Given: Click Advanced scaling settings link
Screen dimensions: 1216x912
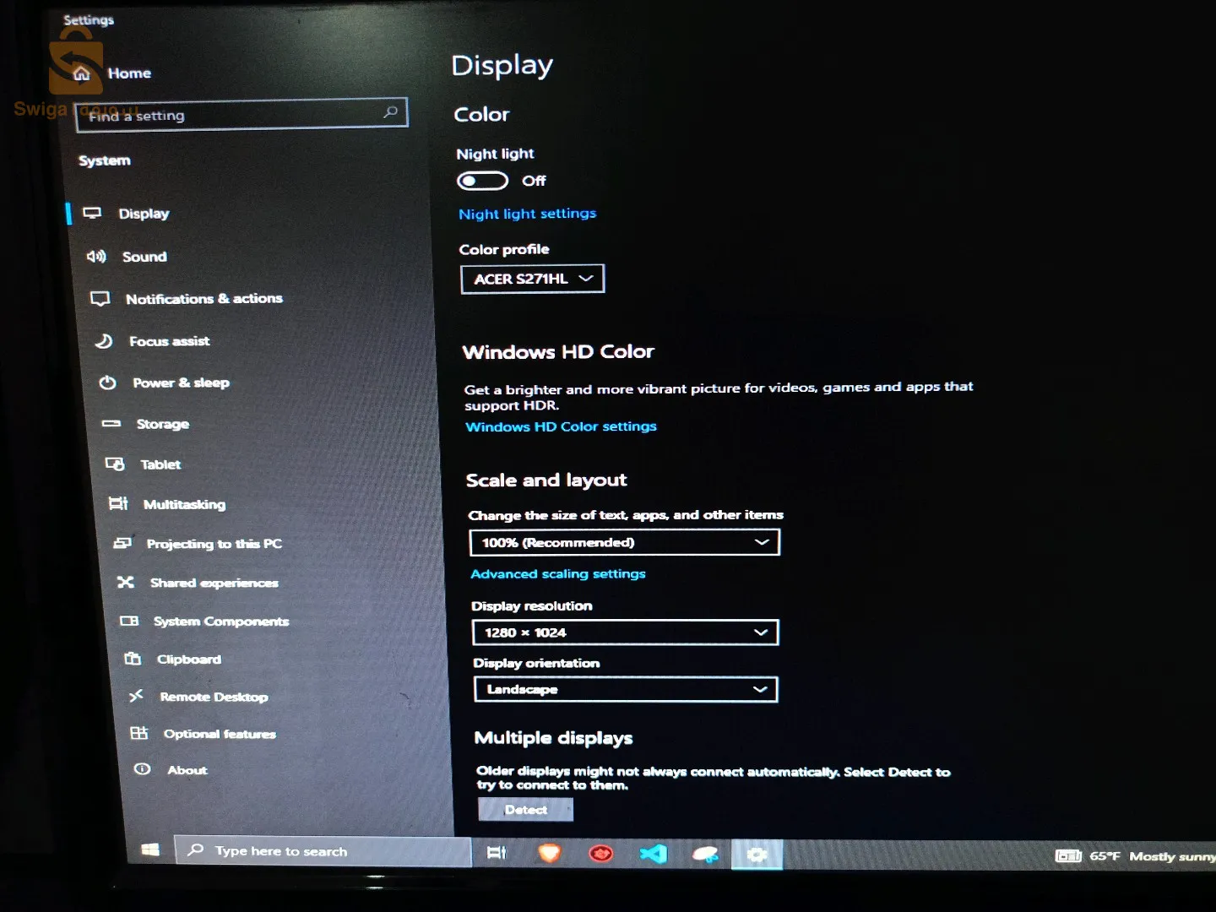Looking at the screenshot, I should (557, 574).
